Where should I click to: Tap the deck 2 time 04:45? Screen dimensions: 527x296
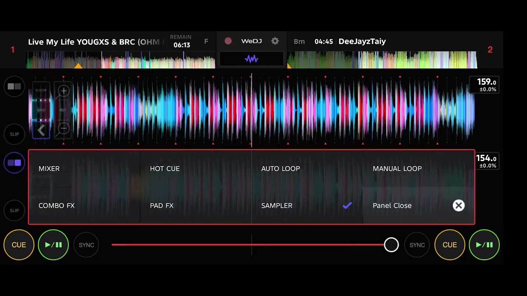(324, 42)
